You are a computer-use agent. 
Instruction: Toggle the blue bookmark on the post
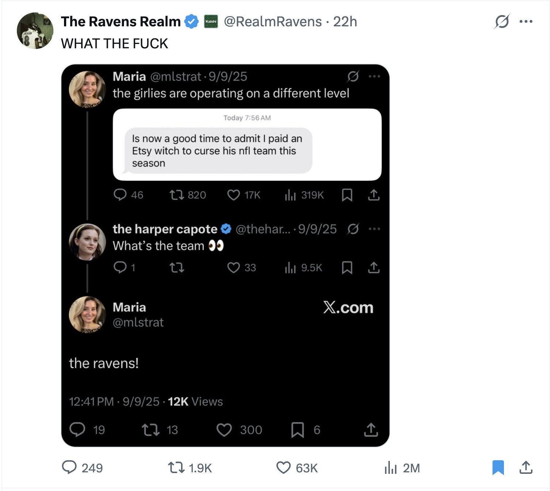click(x=498, y=468)
